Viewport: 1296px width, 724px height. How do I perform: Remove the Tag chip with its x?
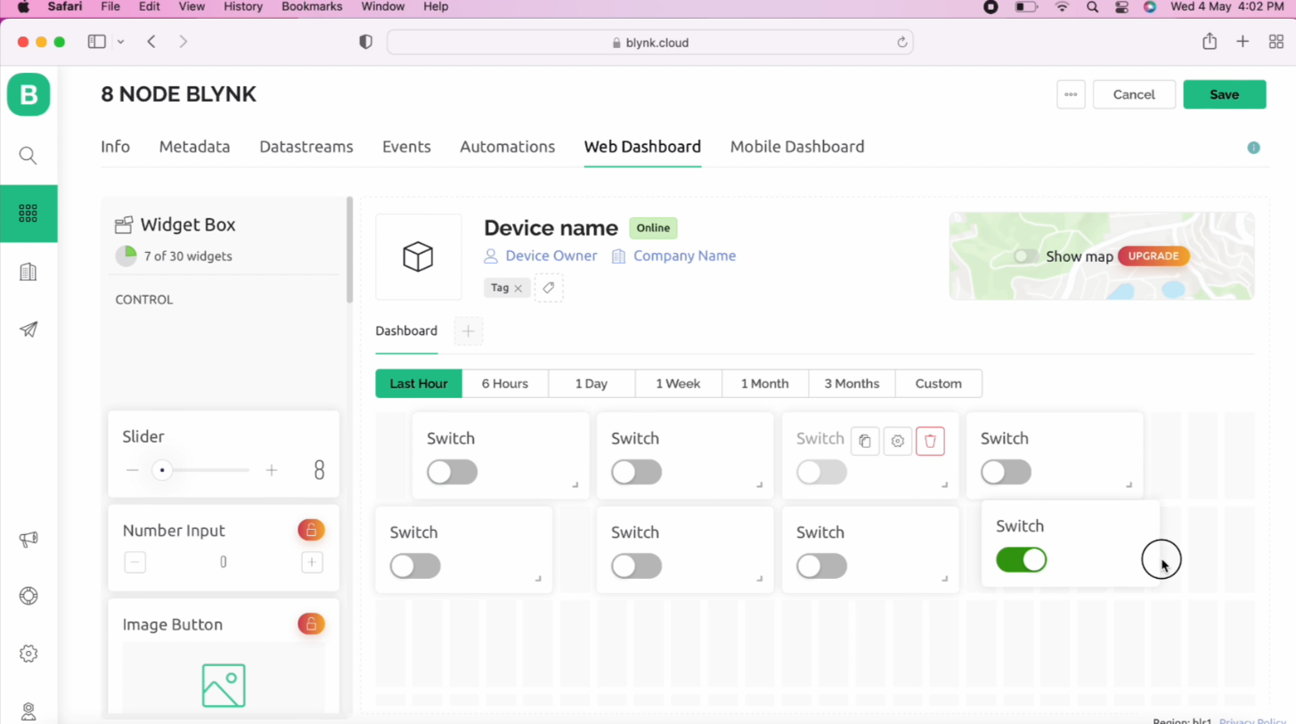518,289
